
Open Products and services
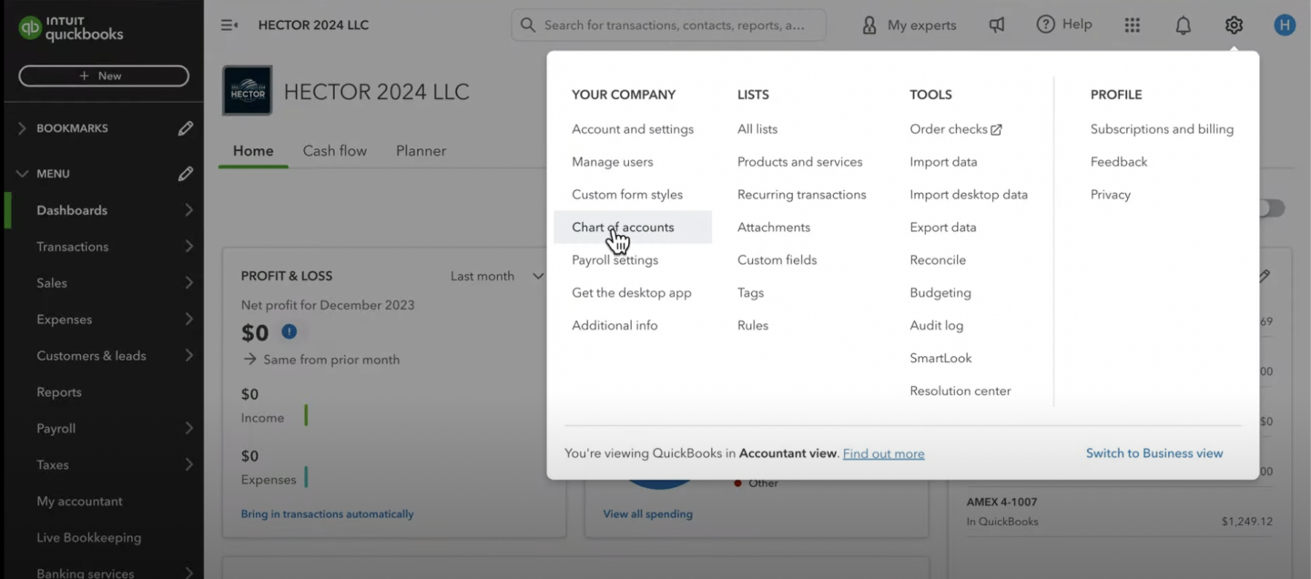[800, 162]
